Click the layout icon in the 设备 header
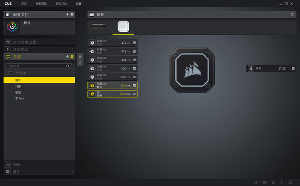 tap(292, 15)
